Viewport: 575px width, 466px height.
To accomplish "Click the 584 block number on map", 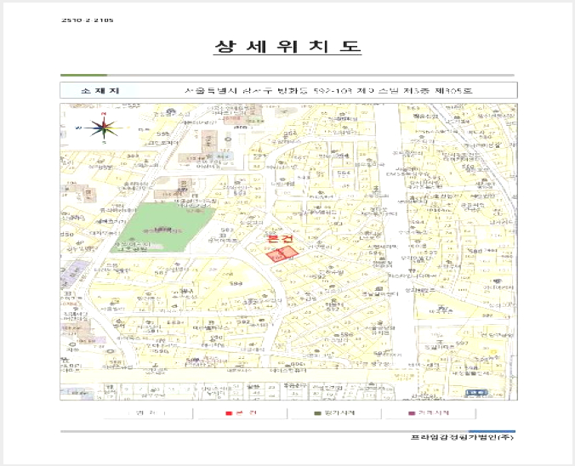I will pyautogui.click(x=344, y=173).
